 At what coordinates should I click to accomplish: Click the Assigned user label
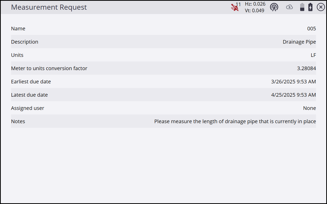28,108
